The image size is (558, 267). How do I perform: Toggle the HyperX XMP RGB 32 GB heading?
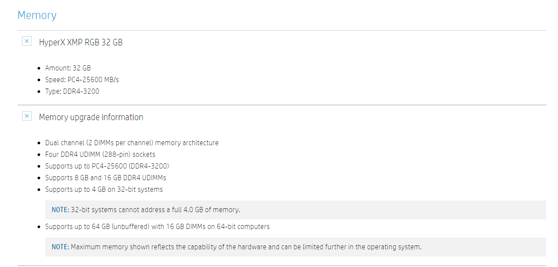point(81,42)
